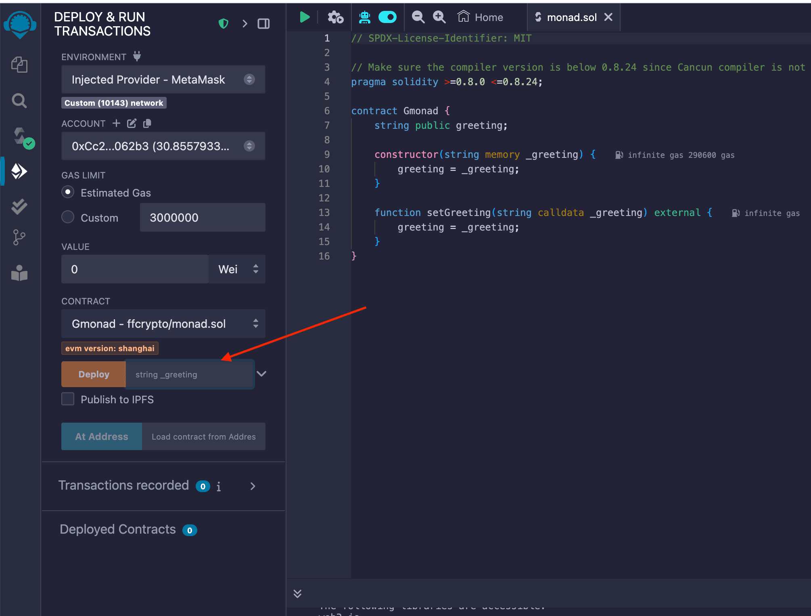Click the string _greeting input field

pyautogui.click(x=190, y=375)
